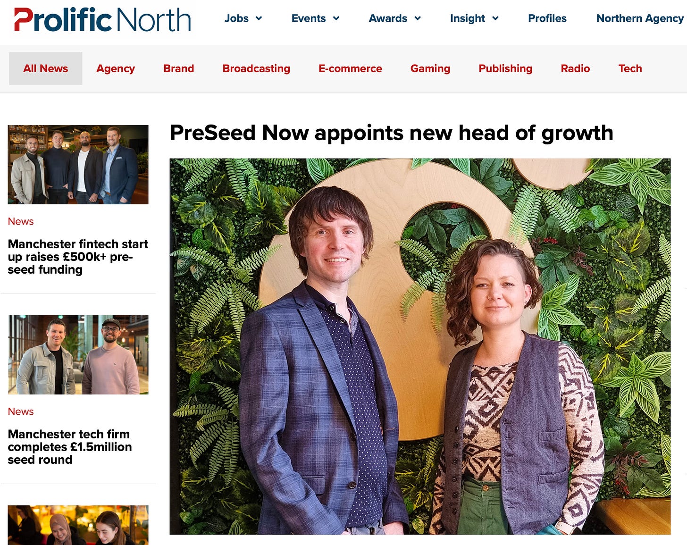Open the E-commerce category
The height and width of the screenshot is (545, 687).
coord(350,68)
